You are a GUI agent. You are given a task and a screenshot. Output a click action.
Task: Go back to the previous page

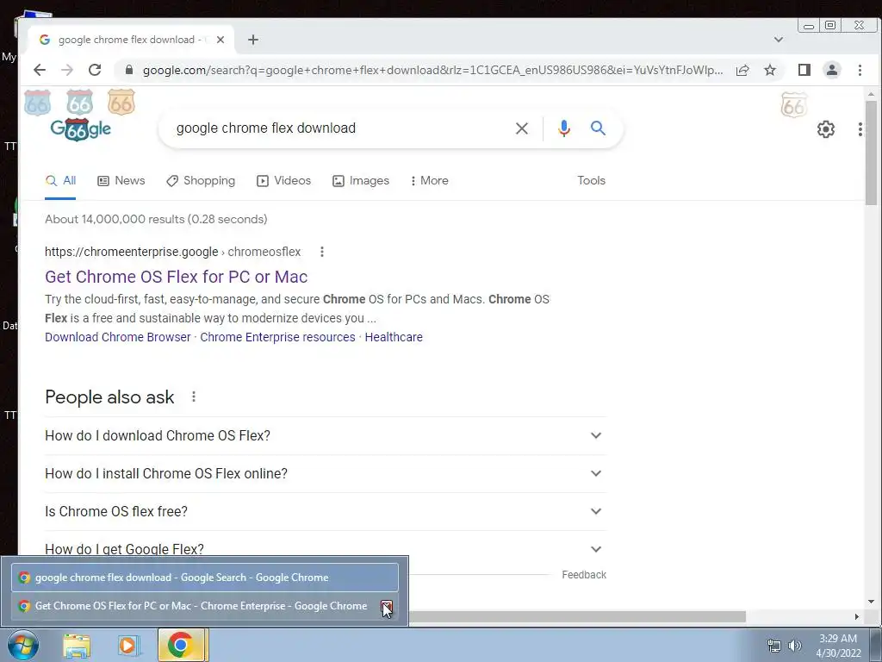40,70
